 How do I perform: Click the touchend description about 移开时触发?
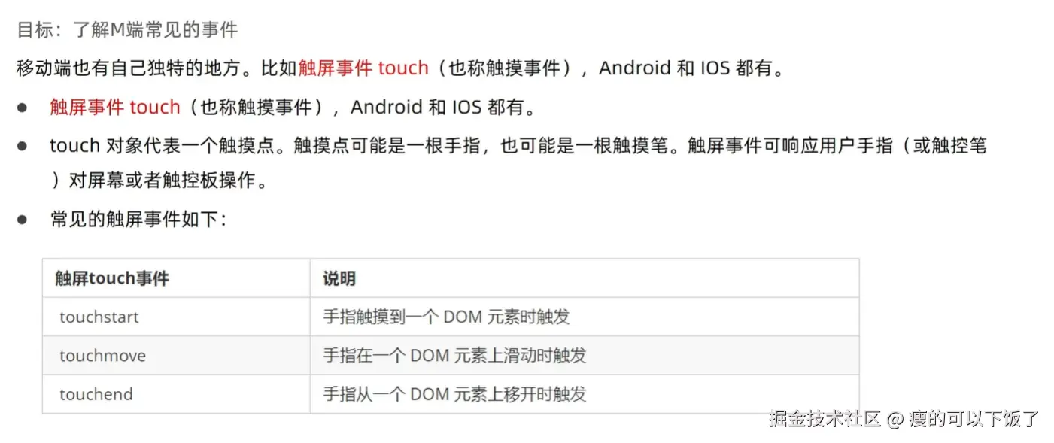[x=454, y=394]
